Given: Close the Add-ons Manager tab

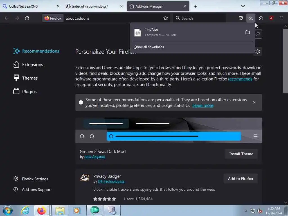Looking at the screenshot, I should click(185, 6).
